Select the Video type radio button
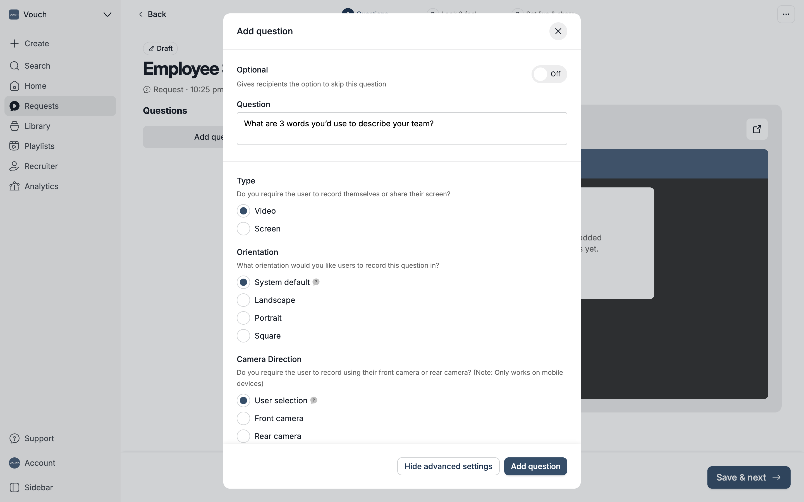The height and width of the screenshot is (502, 804). [x=243, y=211]
